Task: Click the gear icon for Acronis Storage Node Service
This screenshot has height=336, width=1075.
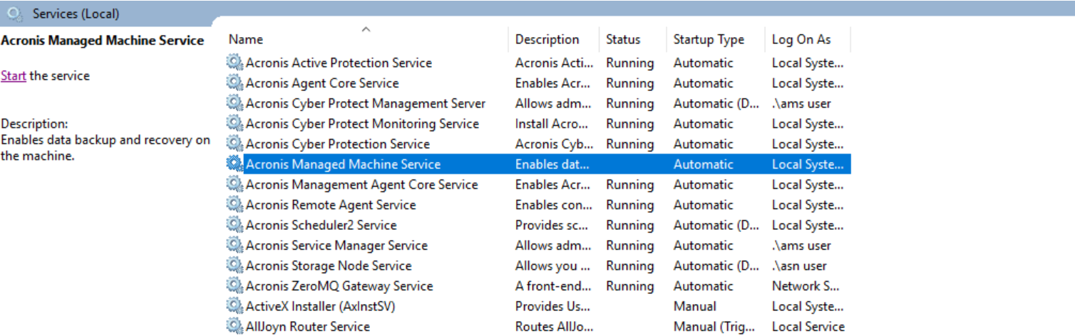Action: (x=235, y=266)
